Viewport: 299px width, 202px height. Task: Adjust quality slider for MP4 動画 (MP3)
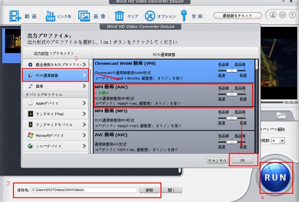(232, 118)
